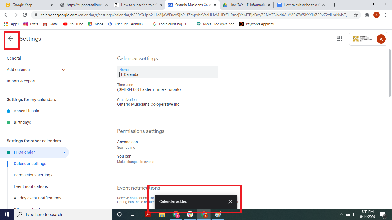Screen dimensions: 392x220
Task: Click the time zone Eastern Time - Toronto text
Action: (x=149, y=89)
